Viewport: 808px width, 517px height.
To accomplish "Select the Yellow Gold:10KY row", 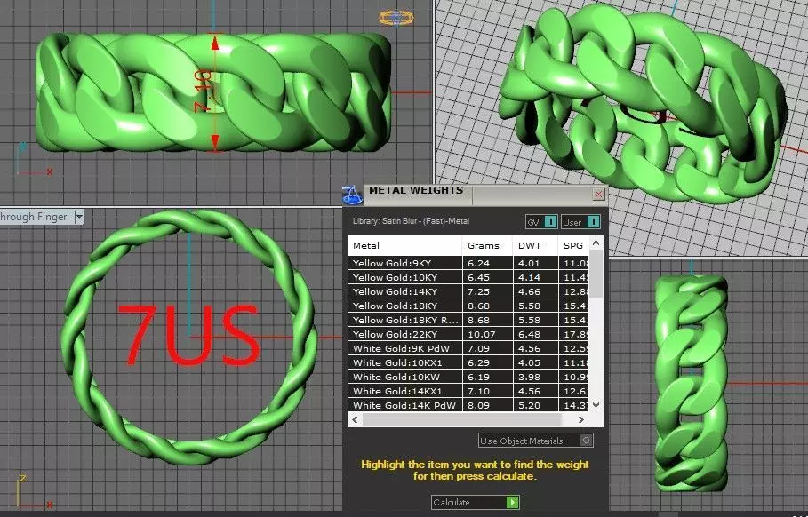I will pos(468,277).
